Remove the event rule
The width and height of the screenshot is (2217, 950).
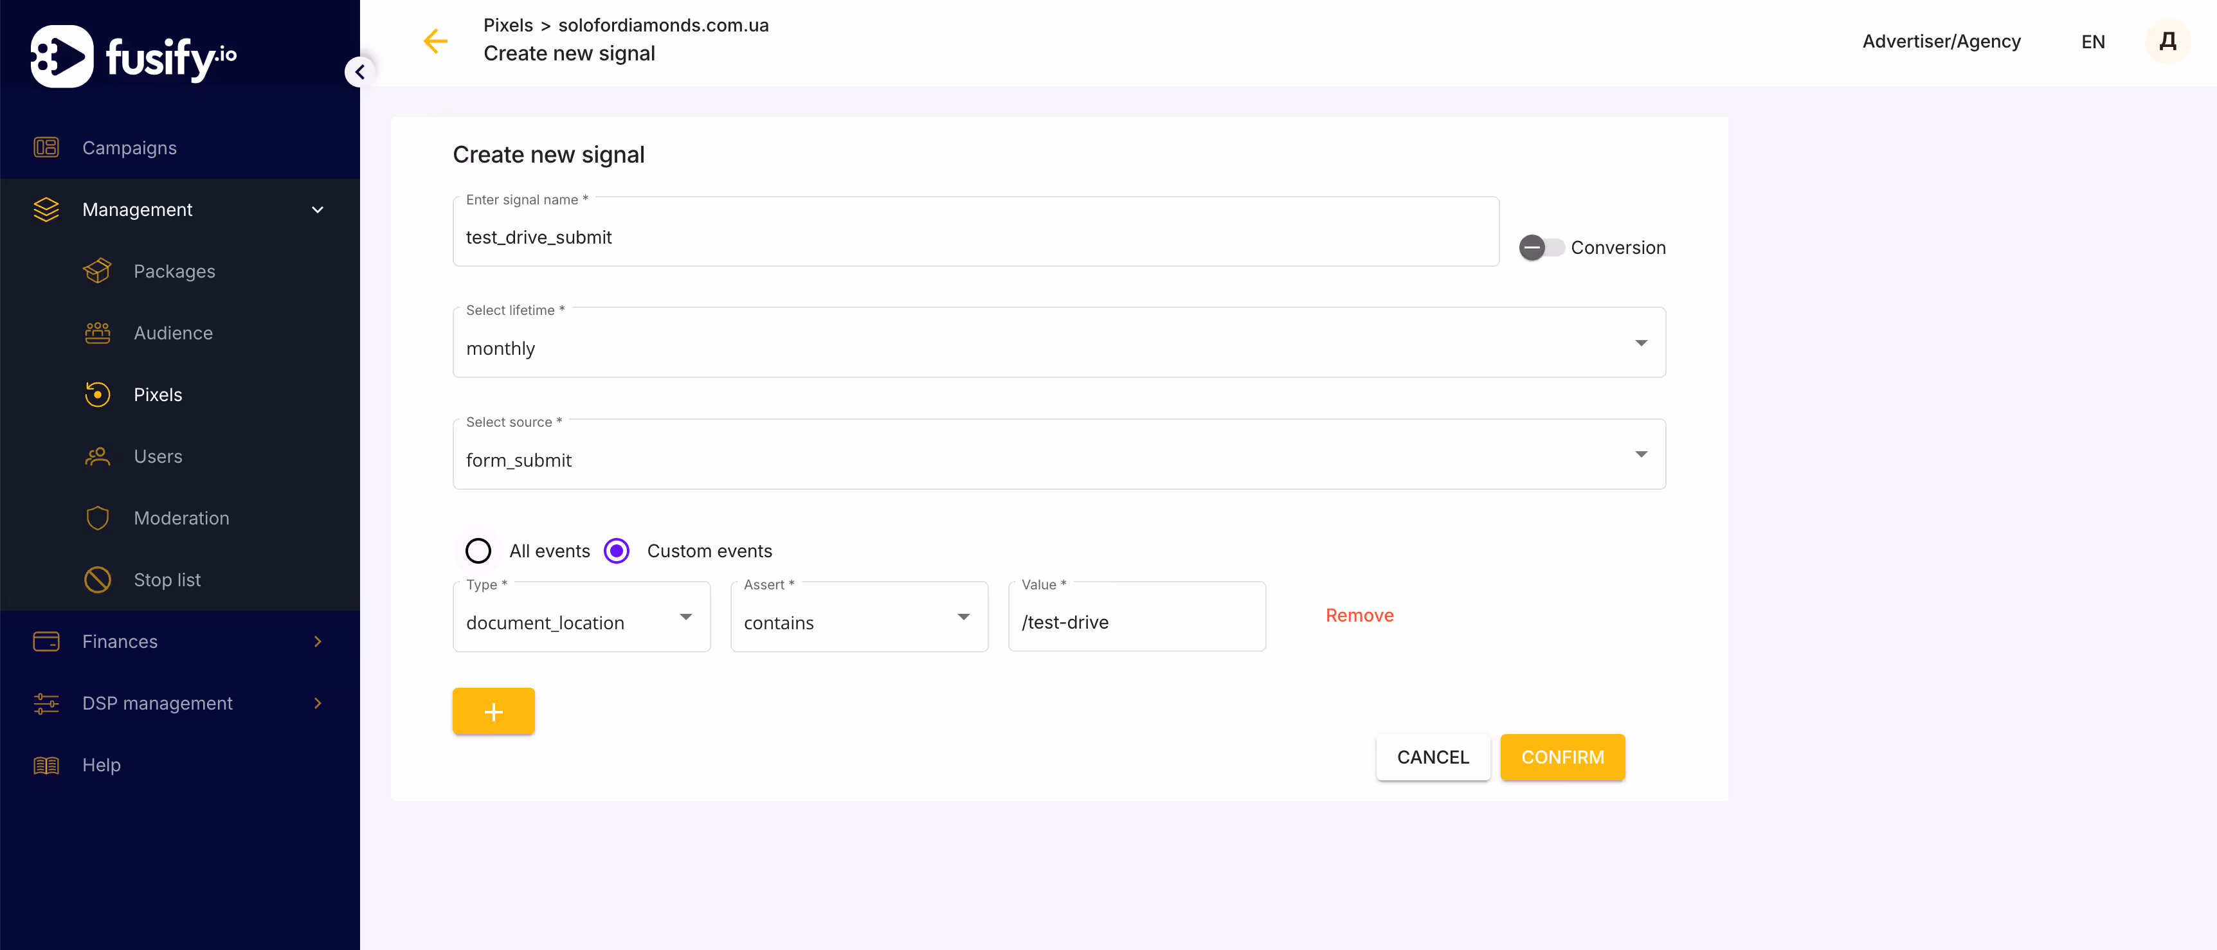pyautogui.click(x=1359, y=615)
